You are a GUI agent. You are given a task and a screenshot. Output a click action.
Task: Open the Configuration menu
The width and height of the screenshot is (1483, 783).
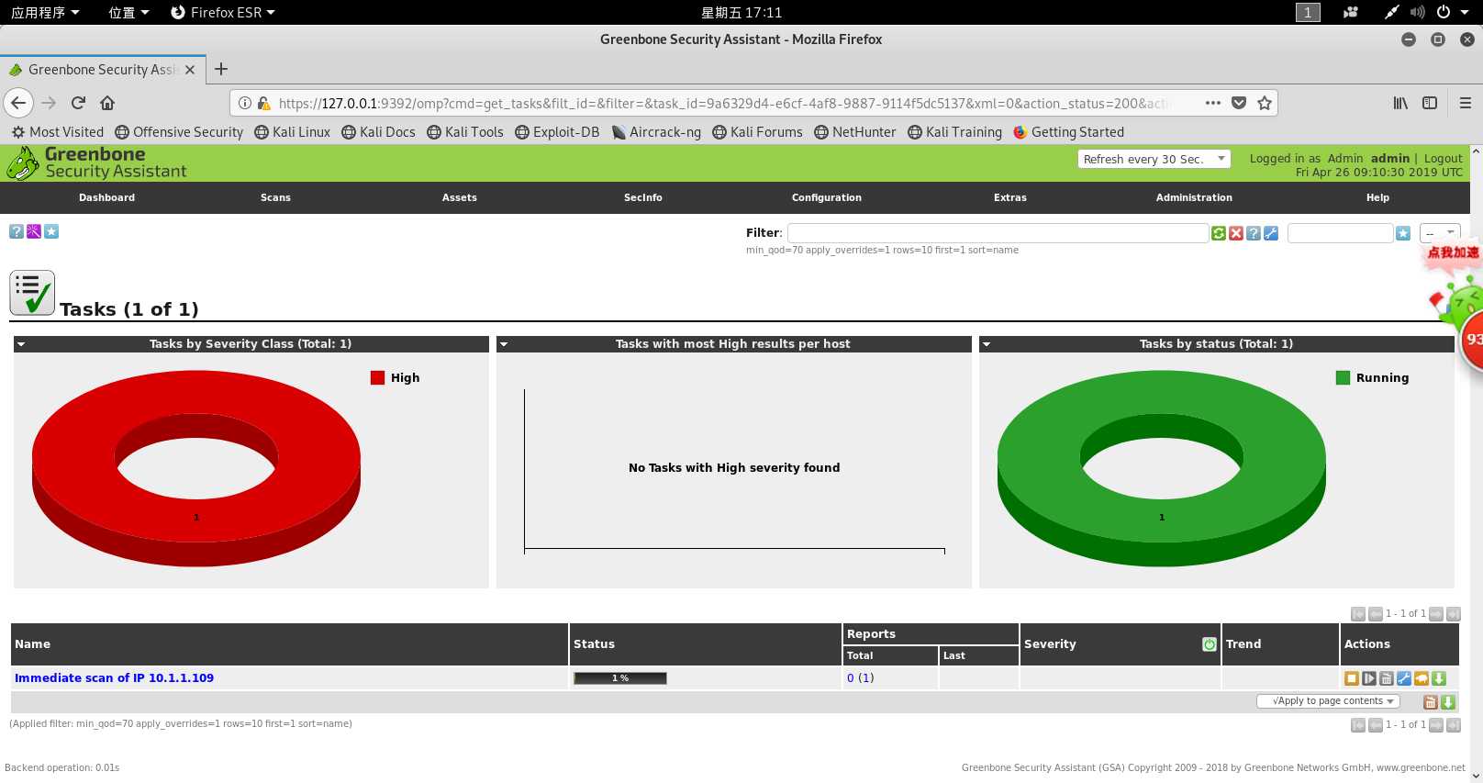click(x=826, y=197)
